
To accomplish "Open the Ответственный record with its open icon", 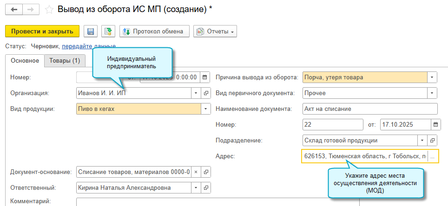I will [206, 188].
